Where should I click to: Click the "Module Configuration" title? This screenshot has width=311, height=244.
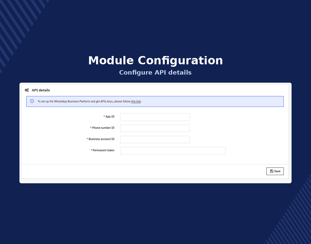coord(155,60)
